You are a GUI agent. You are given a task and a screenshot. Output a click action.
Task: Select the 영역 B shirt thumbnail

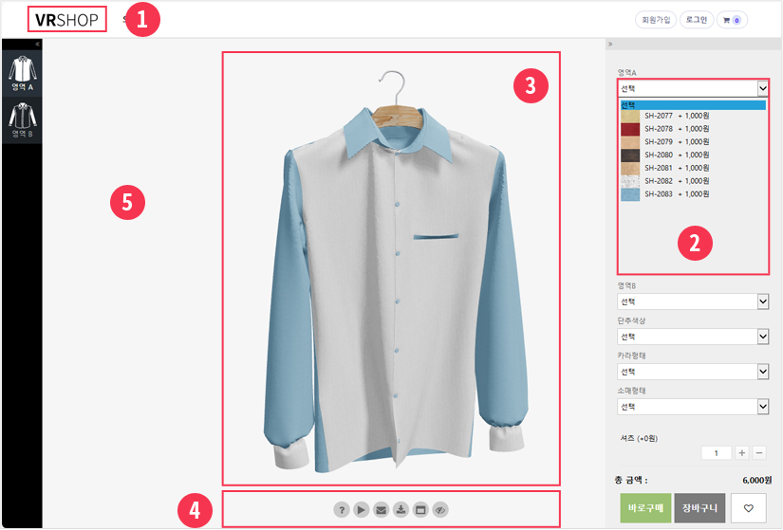click(x=22, y=120)
